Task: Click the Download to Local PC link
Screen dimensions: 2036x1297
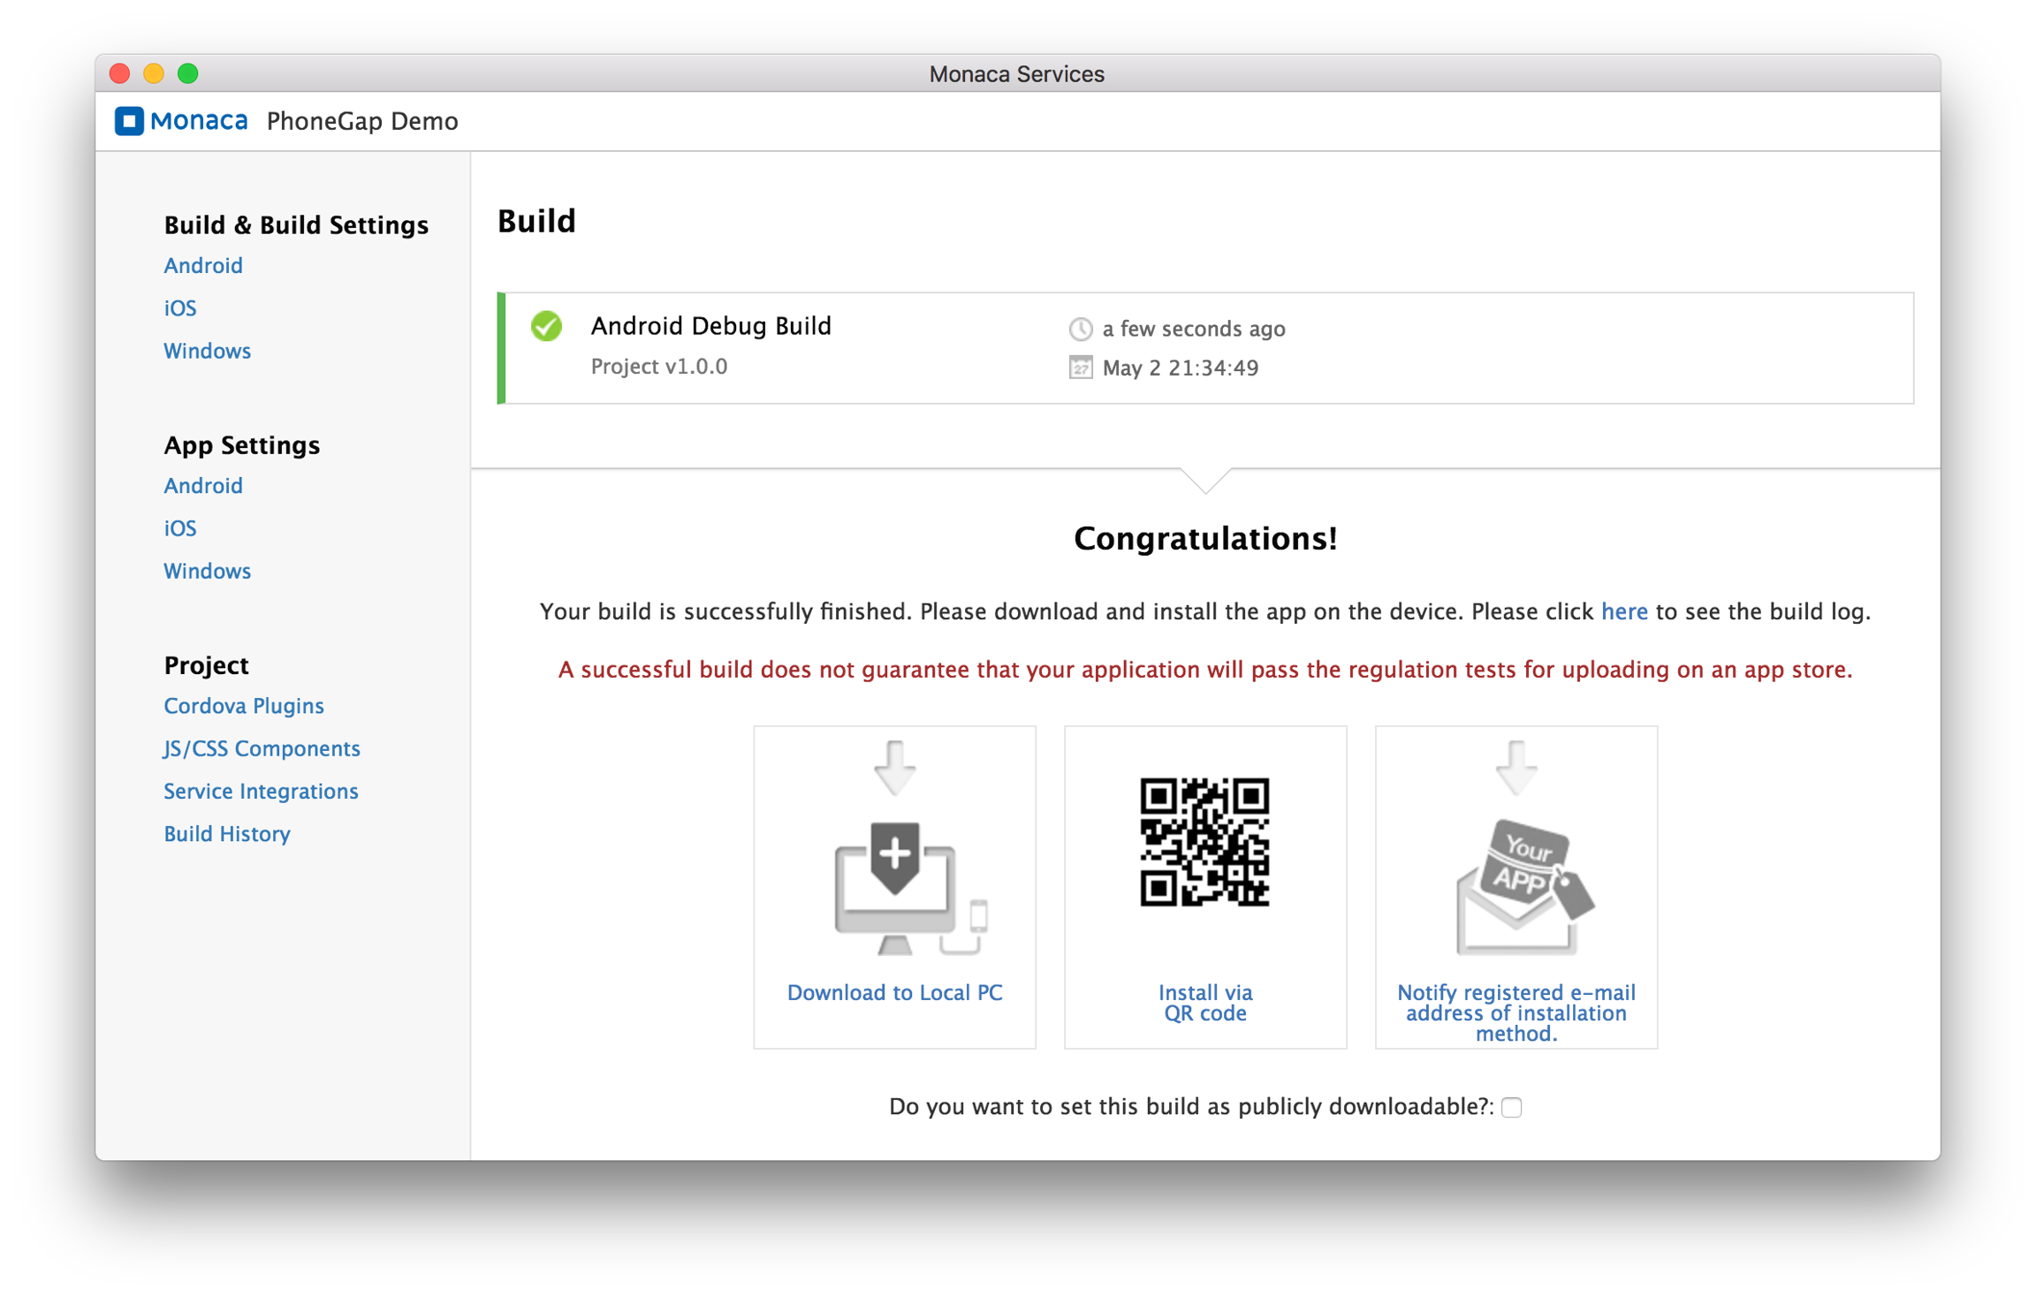Action: [x=894, y=992]
